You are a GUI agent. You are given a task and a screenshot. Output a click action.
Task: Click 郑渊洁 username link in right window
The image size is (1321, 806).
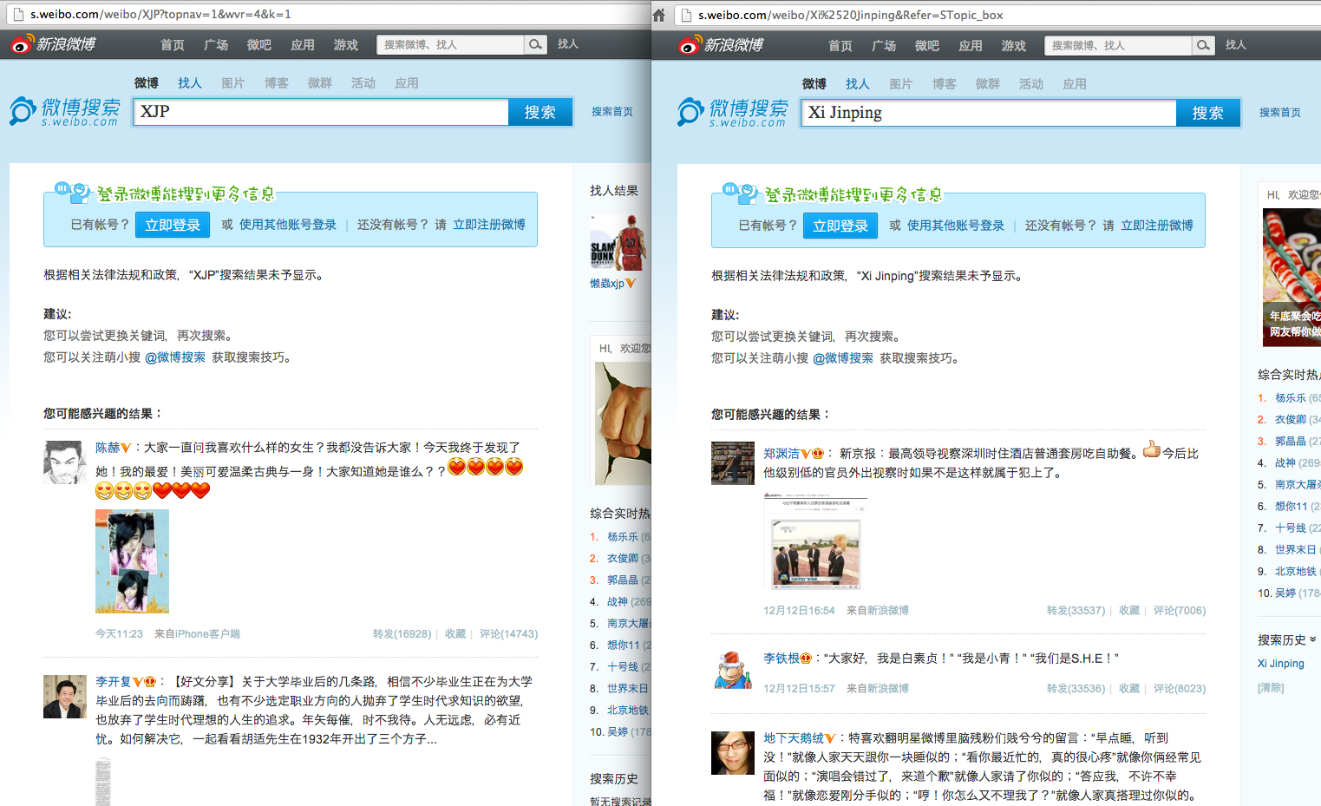coord(781,454)
